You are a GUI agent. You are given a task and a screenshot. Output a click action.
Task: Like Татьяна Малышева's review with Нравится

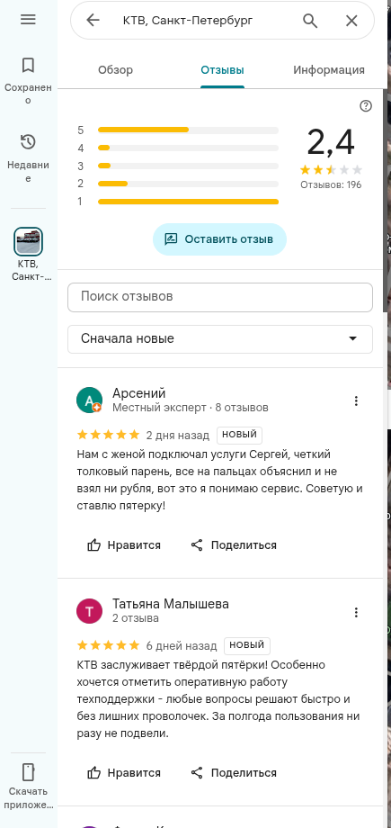pos(124,773)
